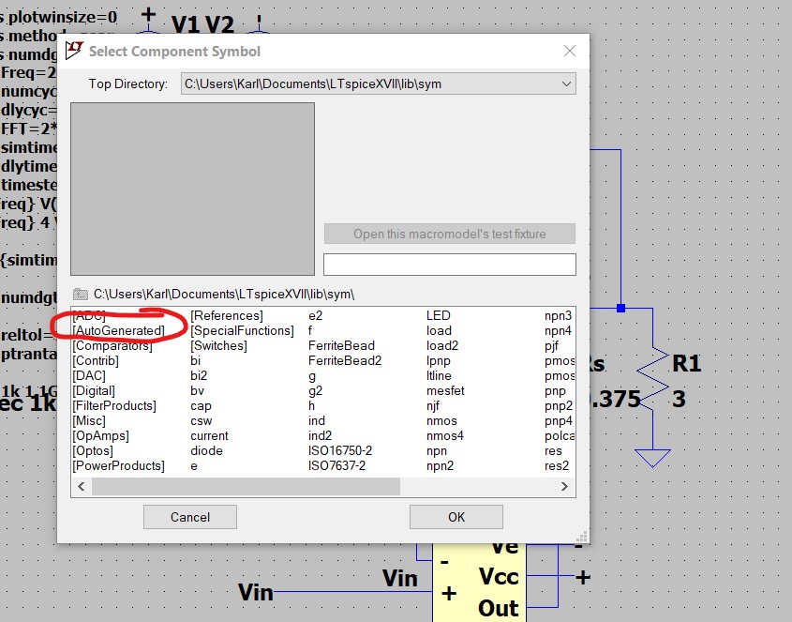This screenshot has width=792, height=622.
Task: Click the horizontal scrollbar thumb
Action: pyautogui.click(x=246, y=487)
